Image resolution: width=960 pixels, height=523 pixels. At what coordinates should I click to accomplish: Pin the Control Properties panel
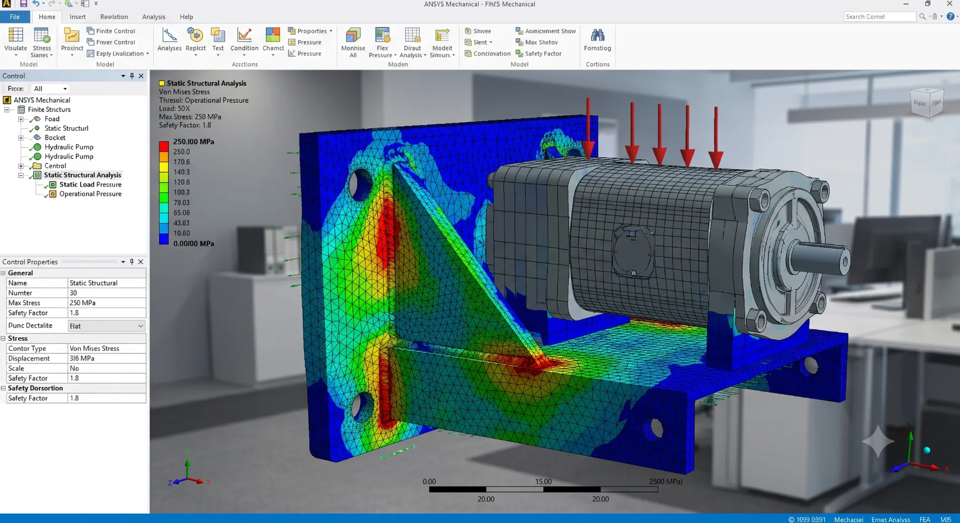pos(132,261)
